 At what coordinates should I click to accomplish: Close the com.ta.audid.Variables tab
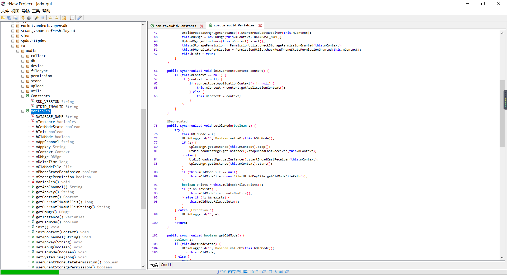pos(260,25)
